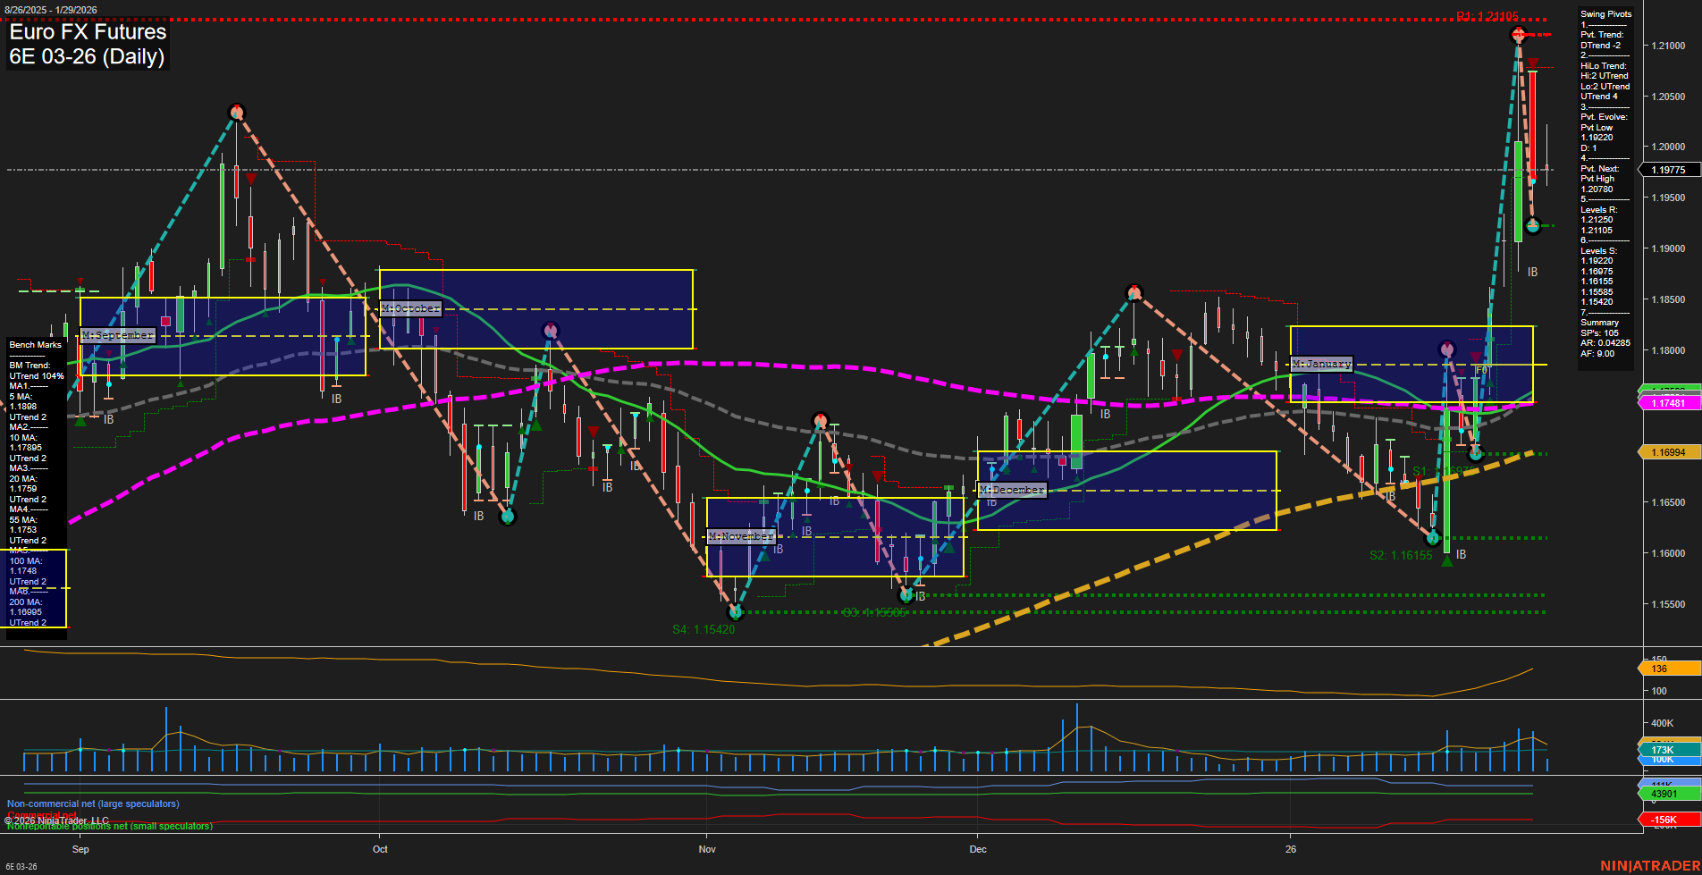1702x875 pixels.
Task: Click the M:October range label
Action: point(409,307)
